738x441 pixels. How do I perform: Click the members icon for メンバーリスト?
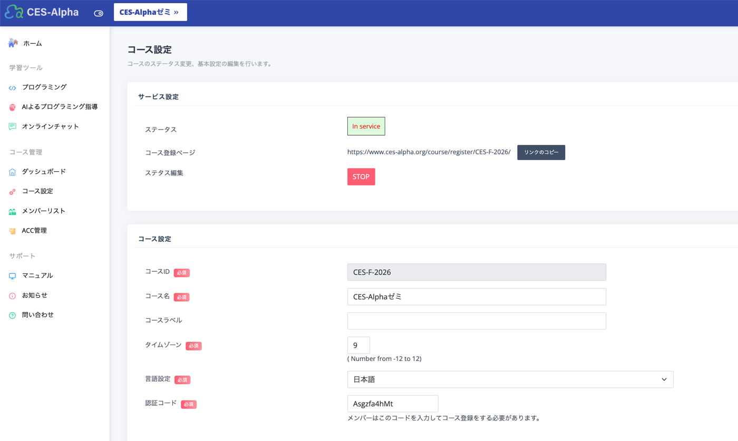13,211
